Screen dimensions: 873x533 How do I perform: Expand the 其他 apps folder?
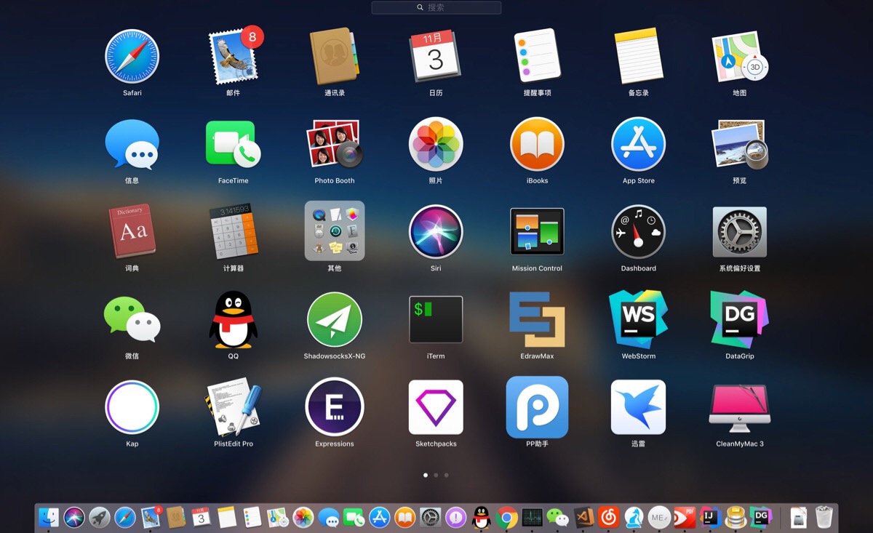pyautogui.click(x=335, y=231)
